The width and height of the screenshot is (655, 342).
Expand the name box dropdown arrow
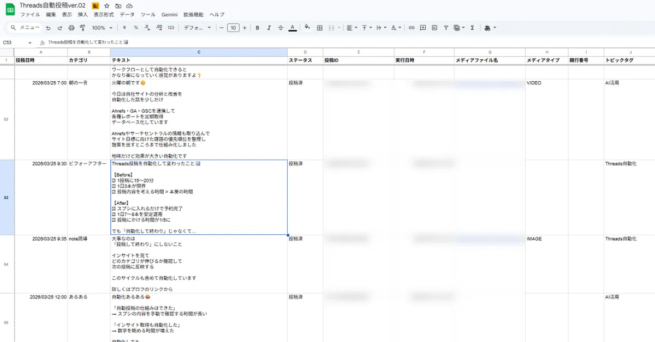click(30, 42)
